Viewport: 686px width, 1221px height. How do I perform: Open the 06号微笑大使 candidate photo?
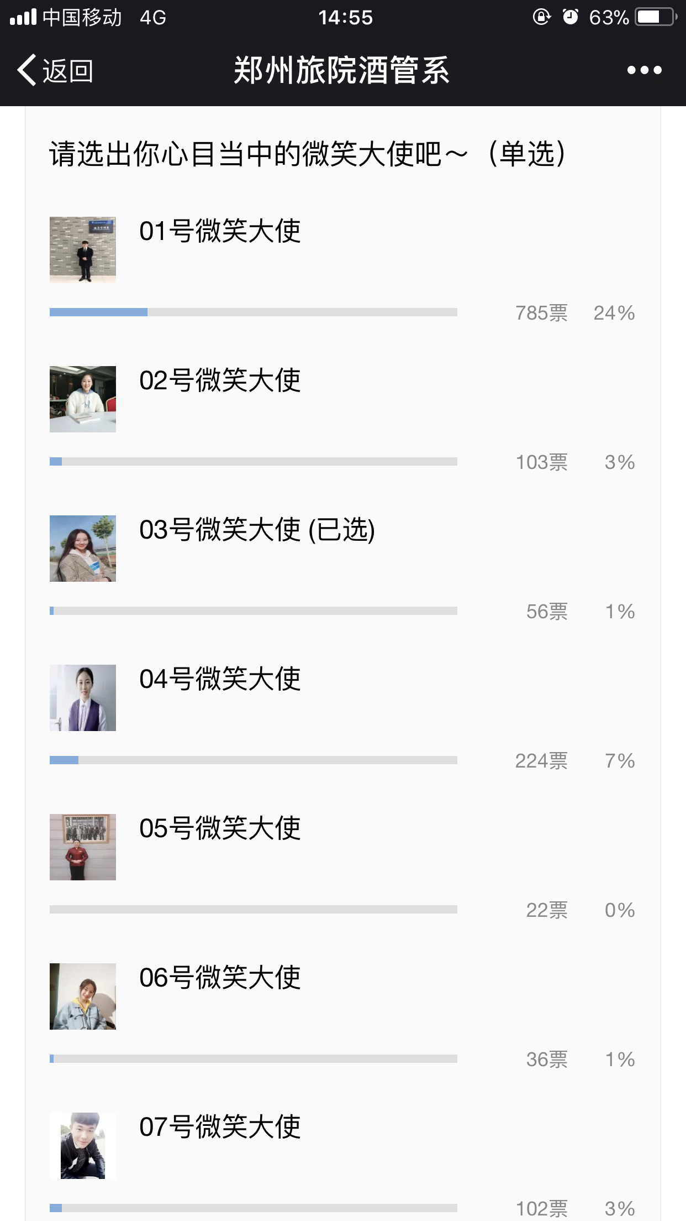click(83, 996)
